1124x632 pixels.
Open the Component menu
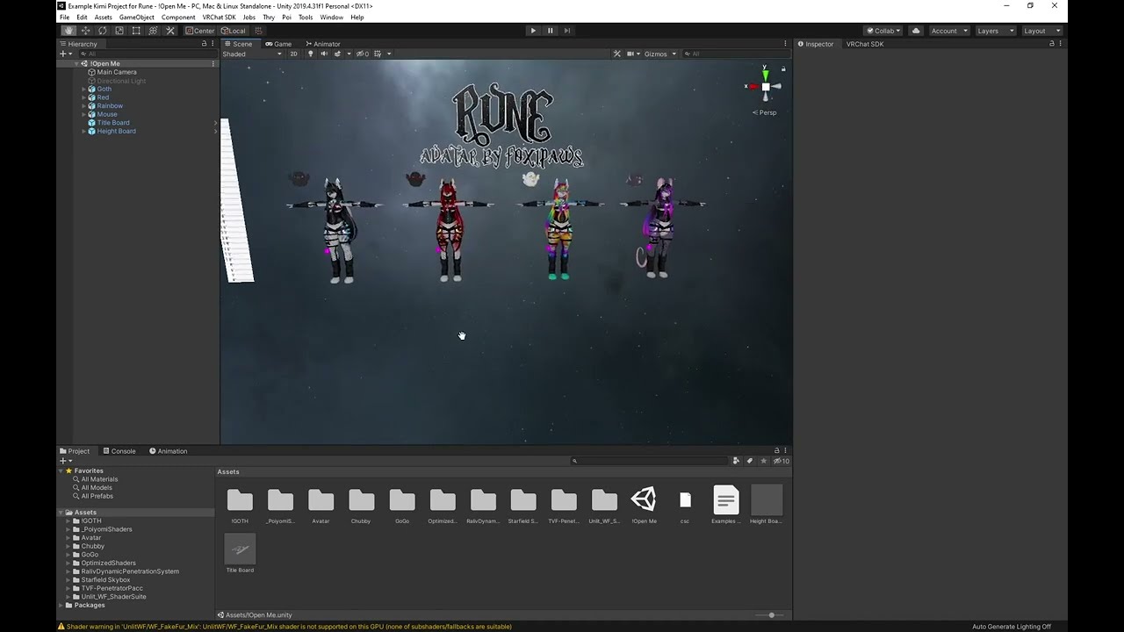pyautogui.click(x=178, y=18)
